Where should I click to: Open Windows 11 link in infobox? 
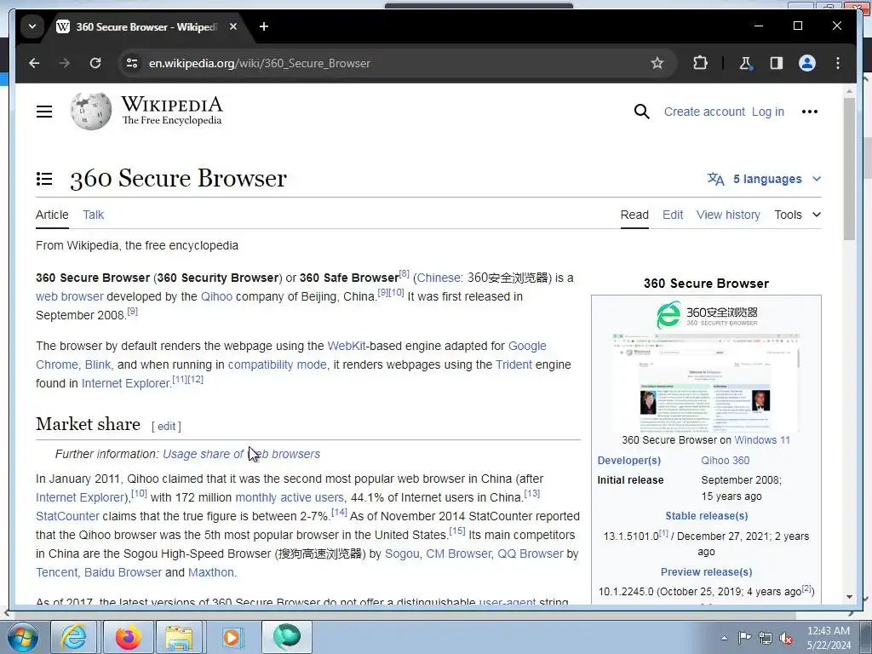(762, 440)
